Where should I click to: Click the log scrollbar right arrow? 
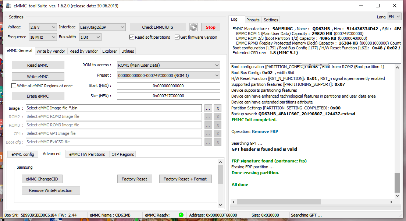point(391,202)
